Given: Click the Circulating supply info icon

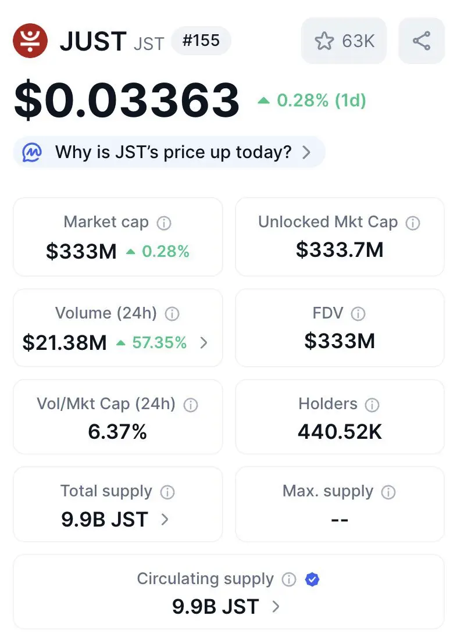Looking at the screenshot, I should point(289,579).
